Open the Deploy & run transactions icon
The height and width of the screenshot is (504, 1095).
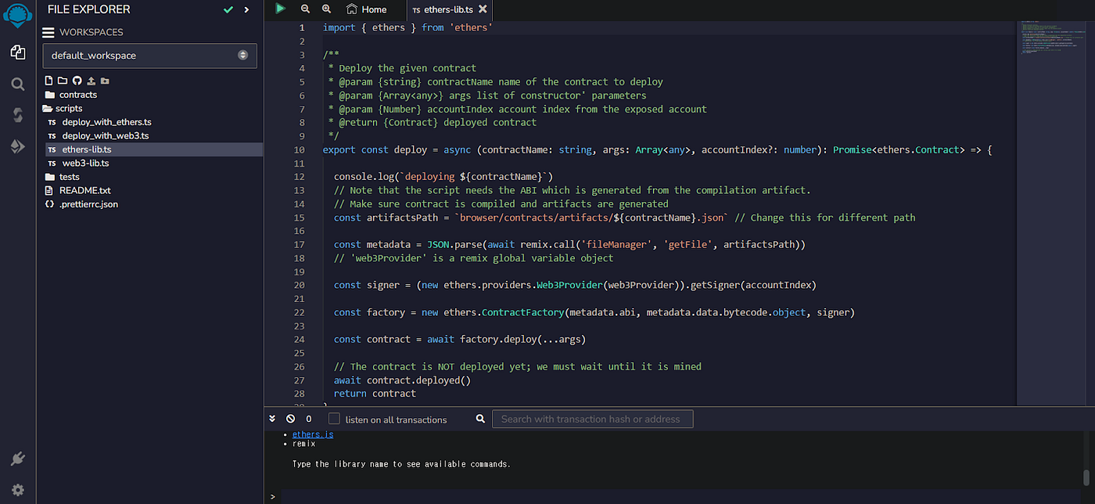click(x=17, y=146)
